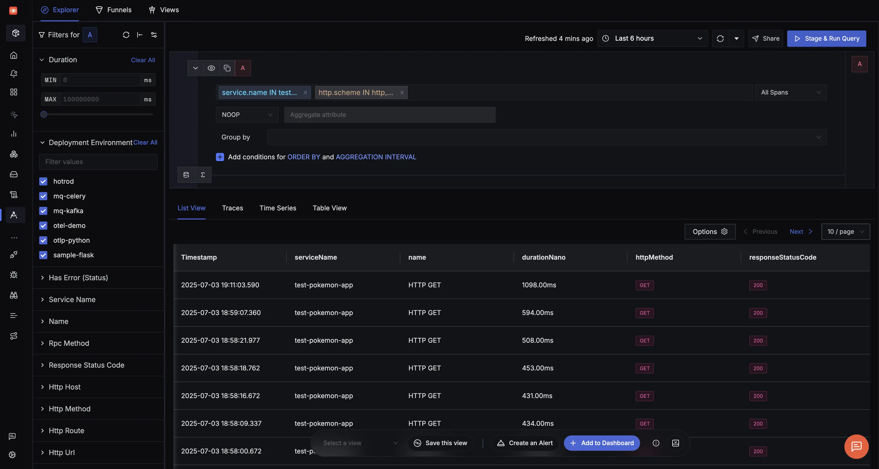Open alerts bell icon in sidebar

14,74
